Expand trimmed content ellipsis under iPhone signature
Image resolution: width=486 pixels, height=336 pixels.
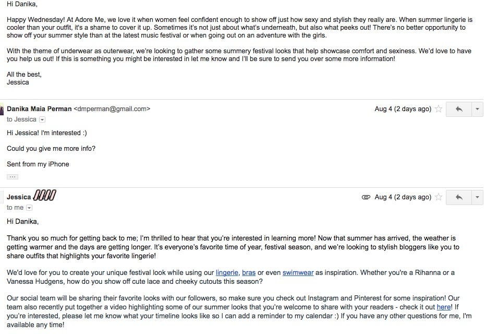pyautogui.click(x=13, y=177)
